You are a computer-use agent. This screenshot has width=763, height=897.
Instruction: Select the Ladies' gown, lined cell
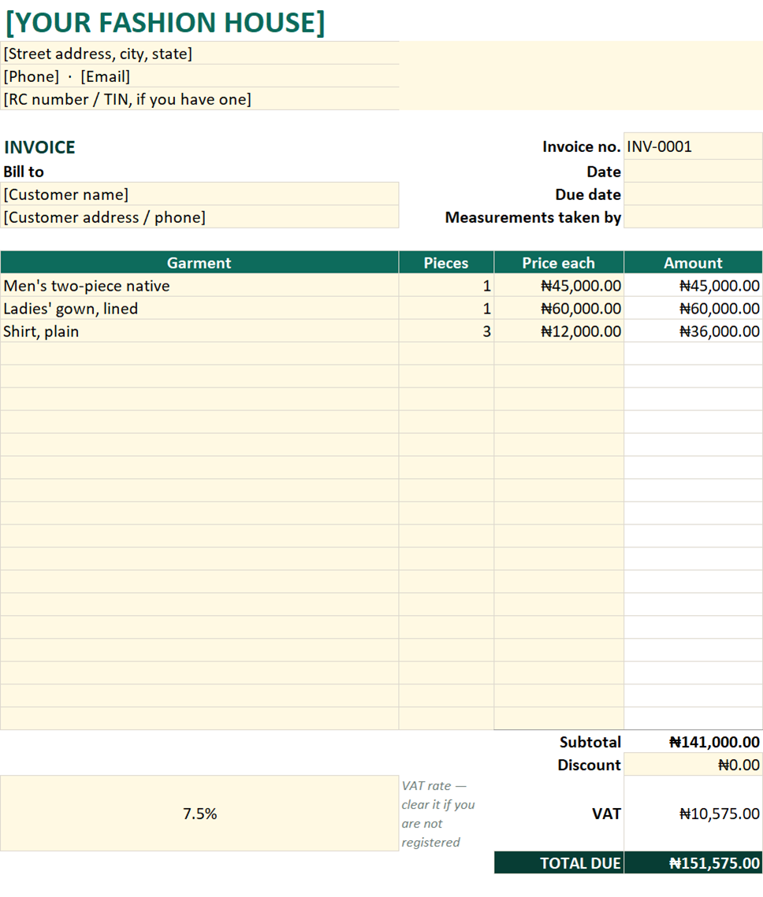(199, 309)
